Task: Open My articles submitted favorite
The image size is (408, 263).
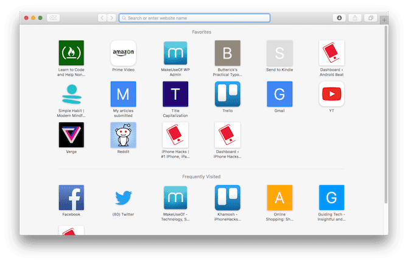Action: tap(123, 94)
